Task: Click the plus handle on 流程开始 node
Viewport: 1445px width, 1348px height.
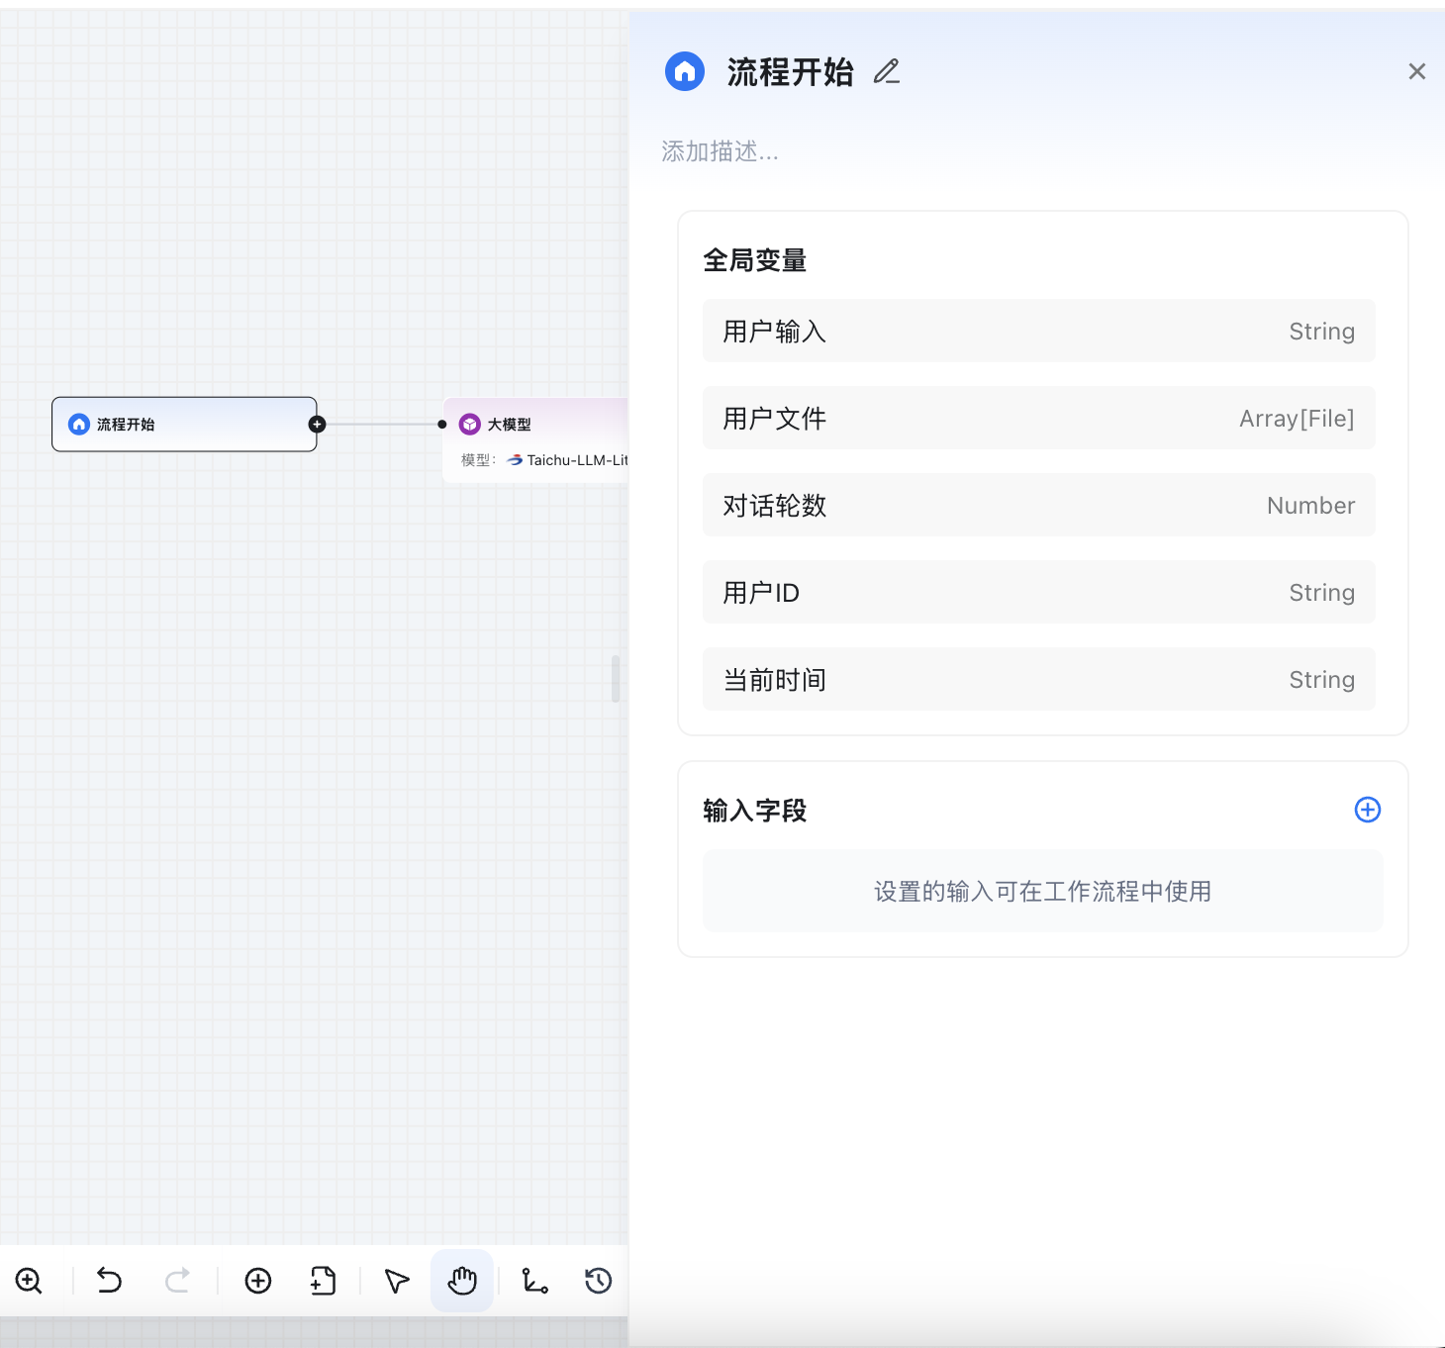Action: (x=317, y=425)
